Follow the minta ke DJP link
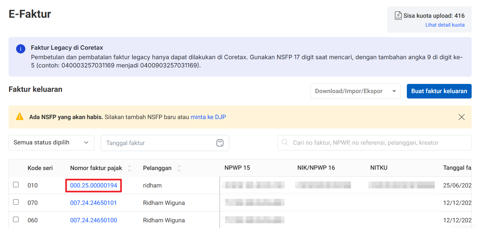478x228 pixels. pyautogui.click(x=208, y=117)
